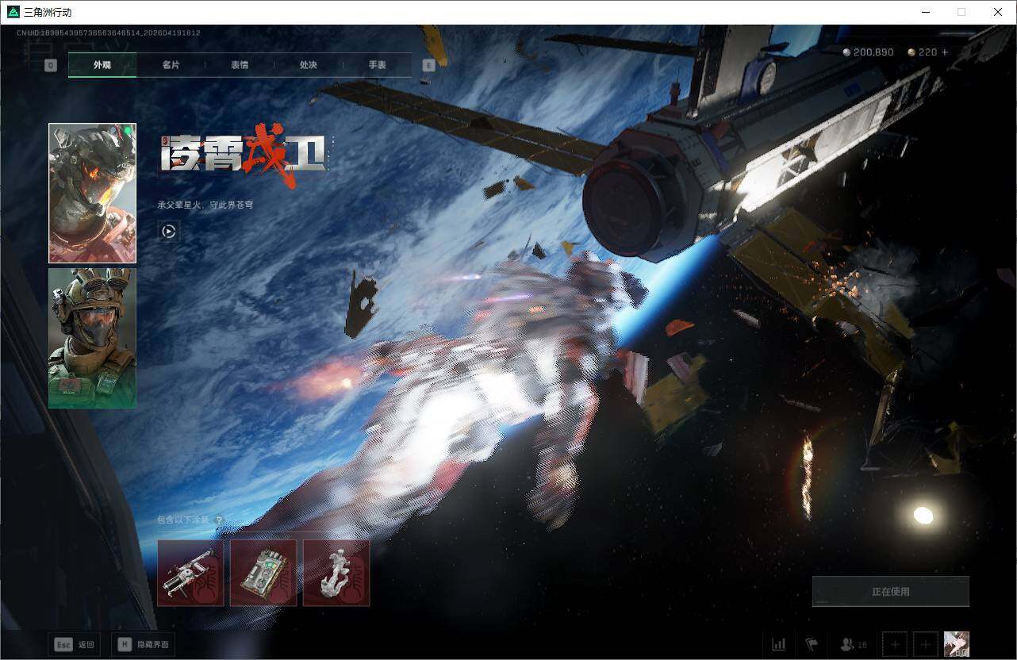
Task: Click the white figurine charm thumbnail
Action: (x=336, y=571)
